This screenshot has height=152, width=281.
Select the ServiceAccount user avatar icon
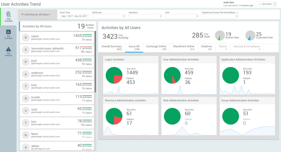pos(26,50)
